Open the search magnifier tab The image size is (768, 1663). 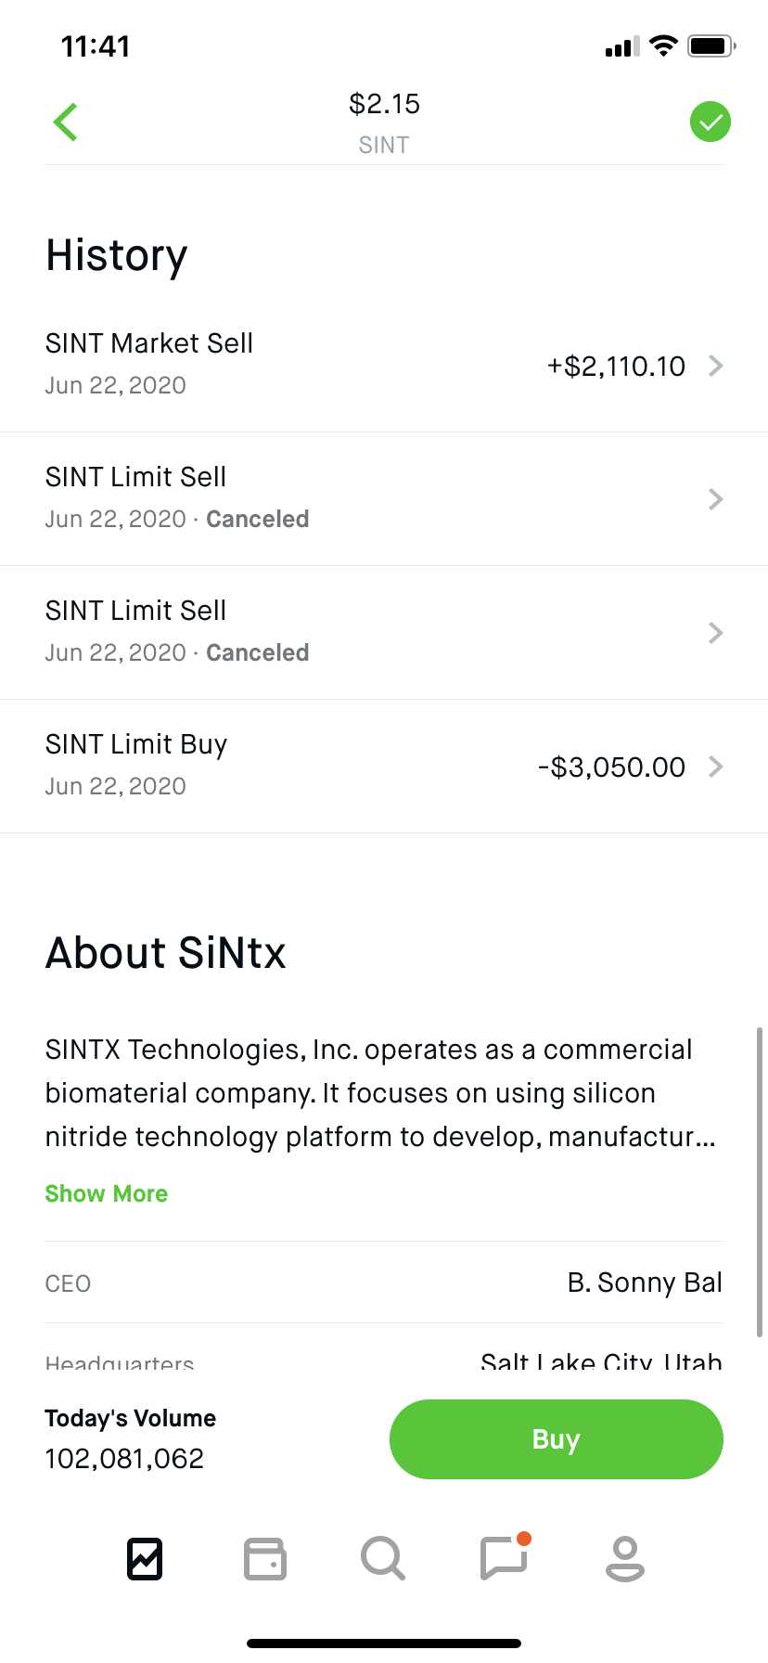383,1558
